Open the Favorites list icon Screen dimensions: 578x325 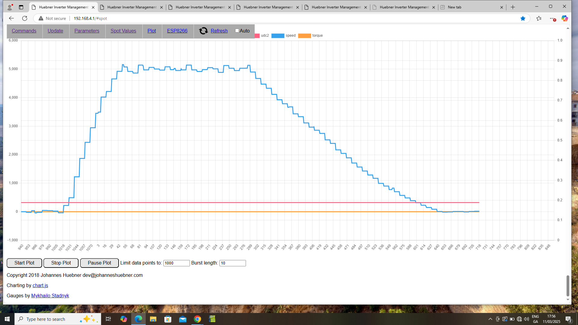pos(539,18)
